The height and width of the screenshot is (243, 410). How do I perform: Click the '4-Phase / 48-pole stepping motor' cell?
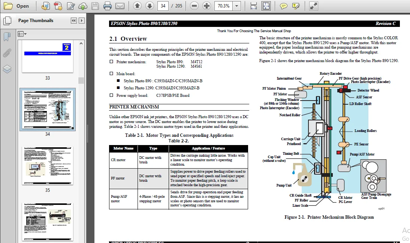click(153, 199)
